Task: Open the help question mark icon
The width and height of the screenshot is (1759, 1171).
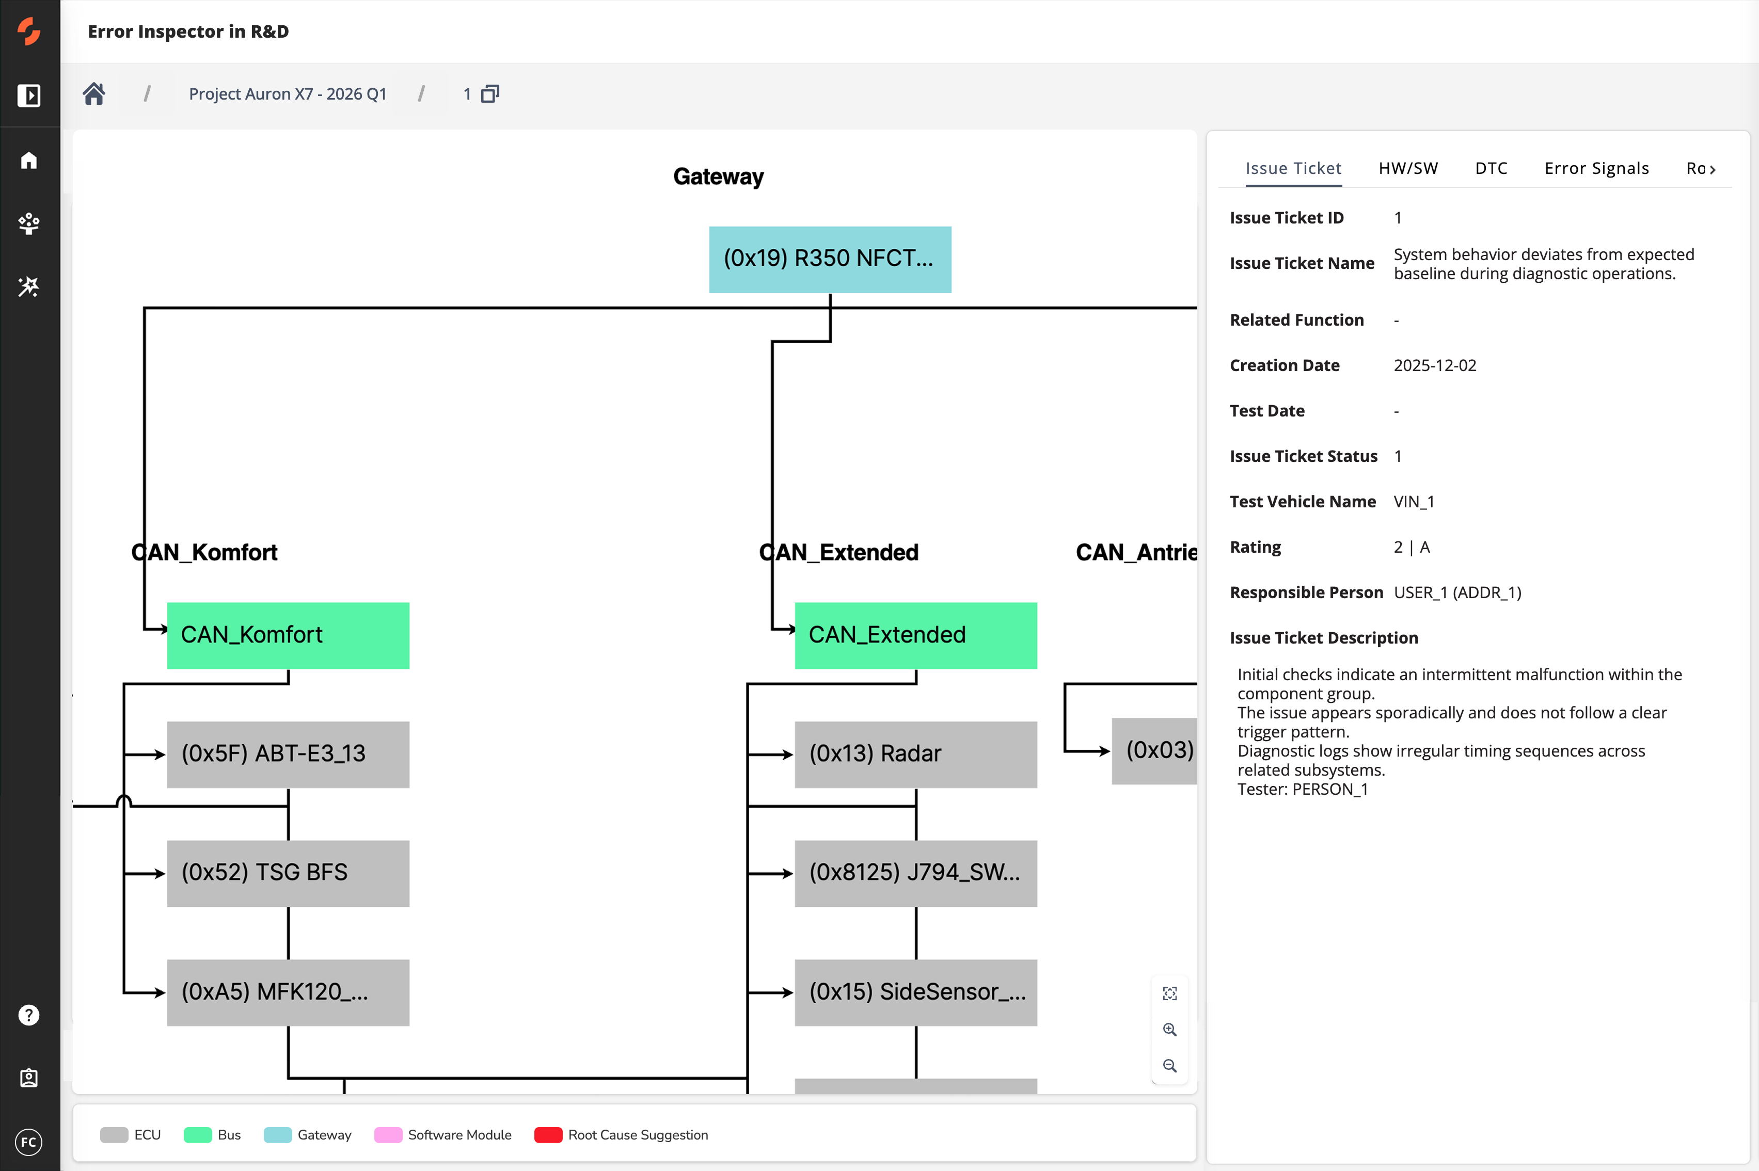Action: [x=29, y=1015]
